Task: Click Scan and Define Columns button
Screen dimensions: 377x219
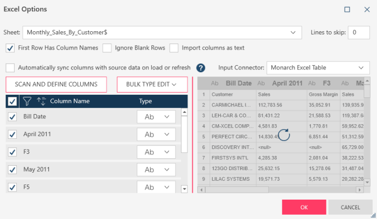Action: (x=56, y=84)
